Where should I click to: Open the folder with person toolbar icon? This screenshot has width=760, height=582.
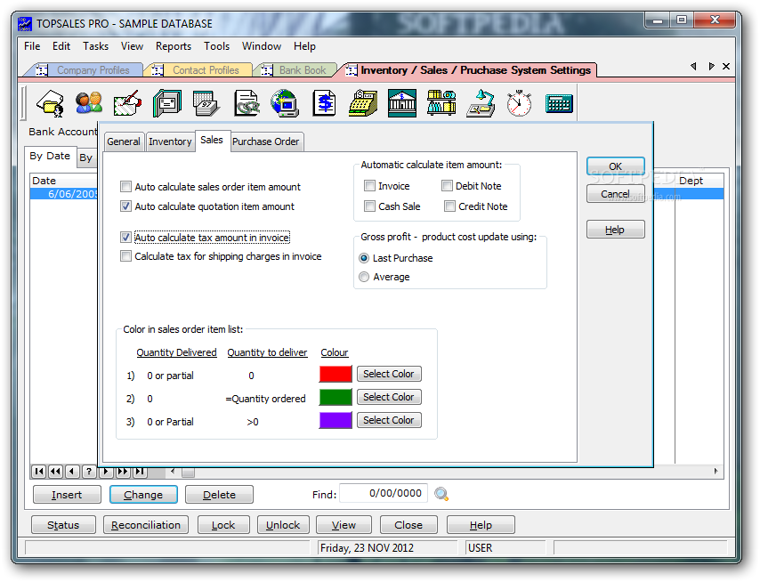coord(51,103)
